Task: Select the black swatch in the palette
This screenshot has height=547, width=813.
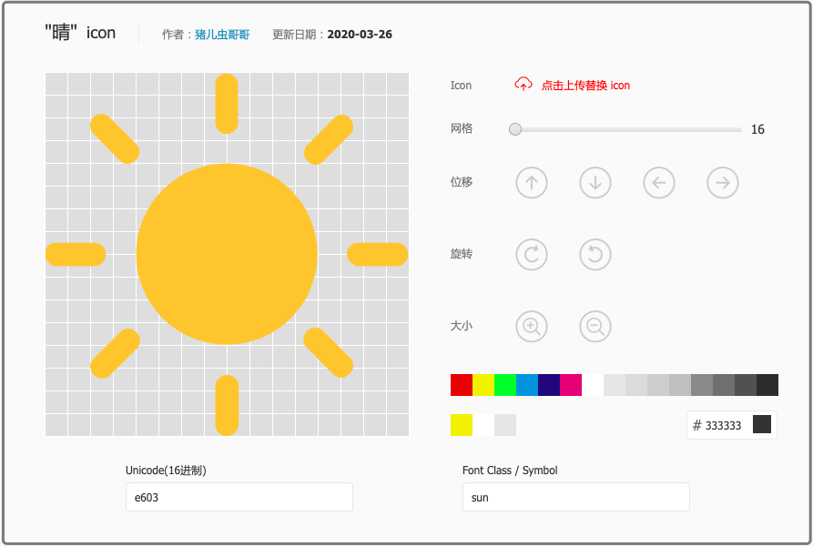Action: pyautogui.click(x=767, y=385)
